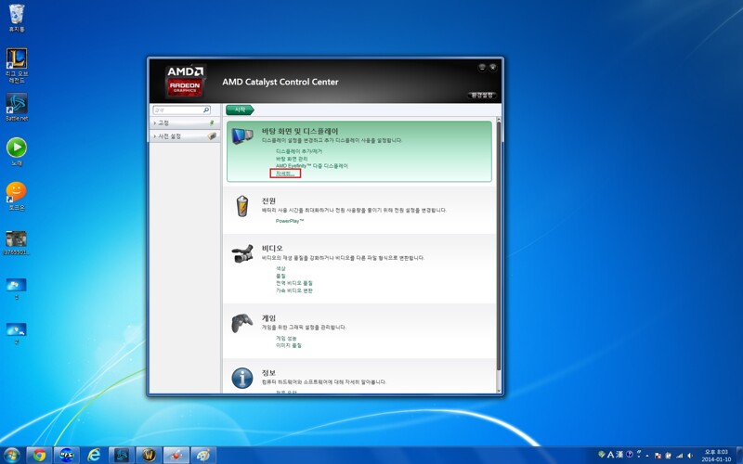This screenshot has width=743, height=464.
Task: Select the Battle.net desktop shortcut
Action: (17, 107)
